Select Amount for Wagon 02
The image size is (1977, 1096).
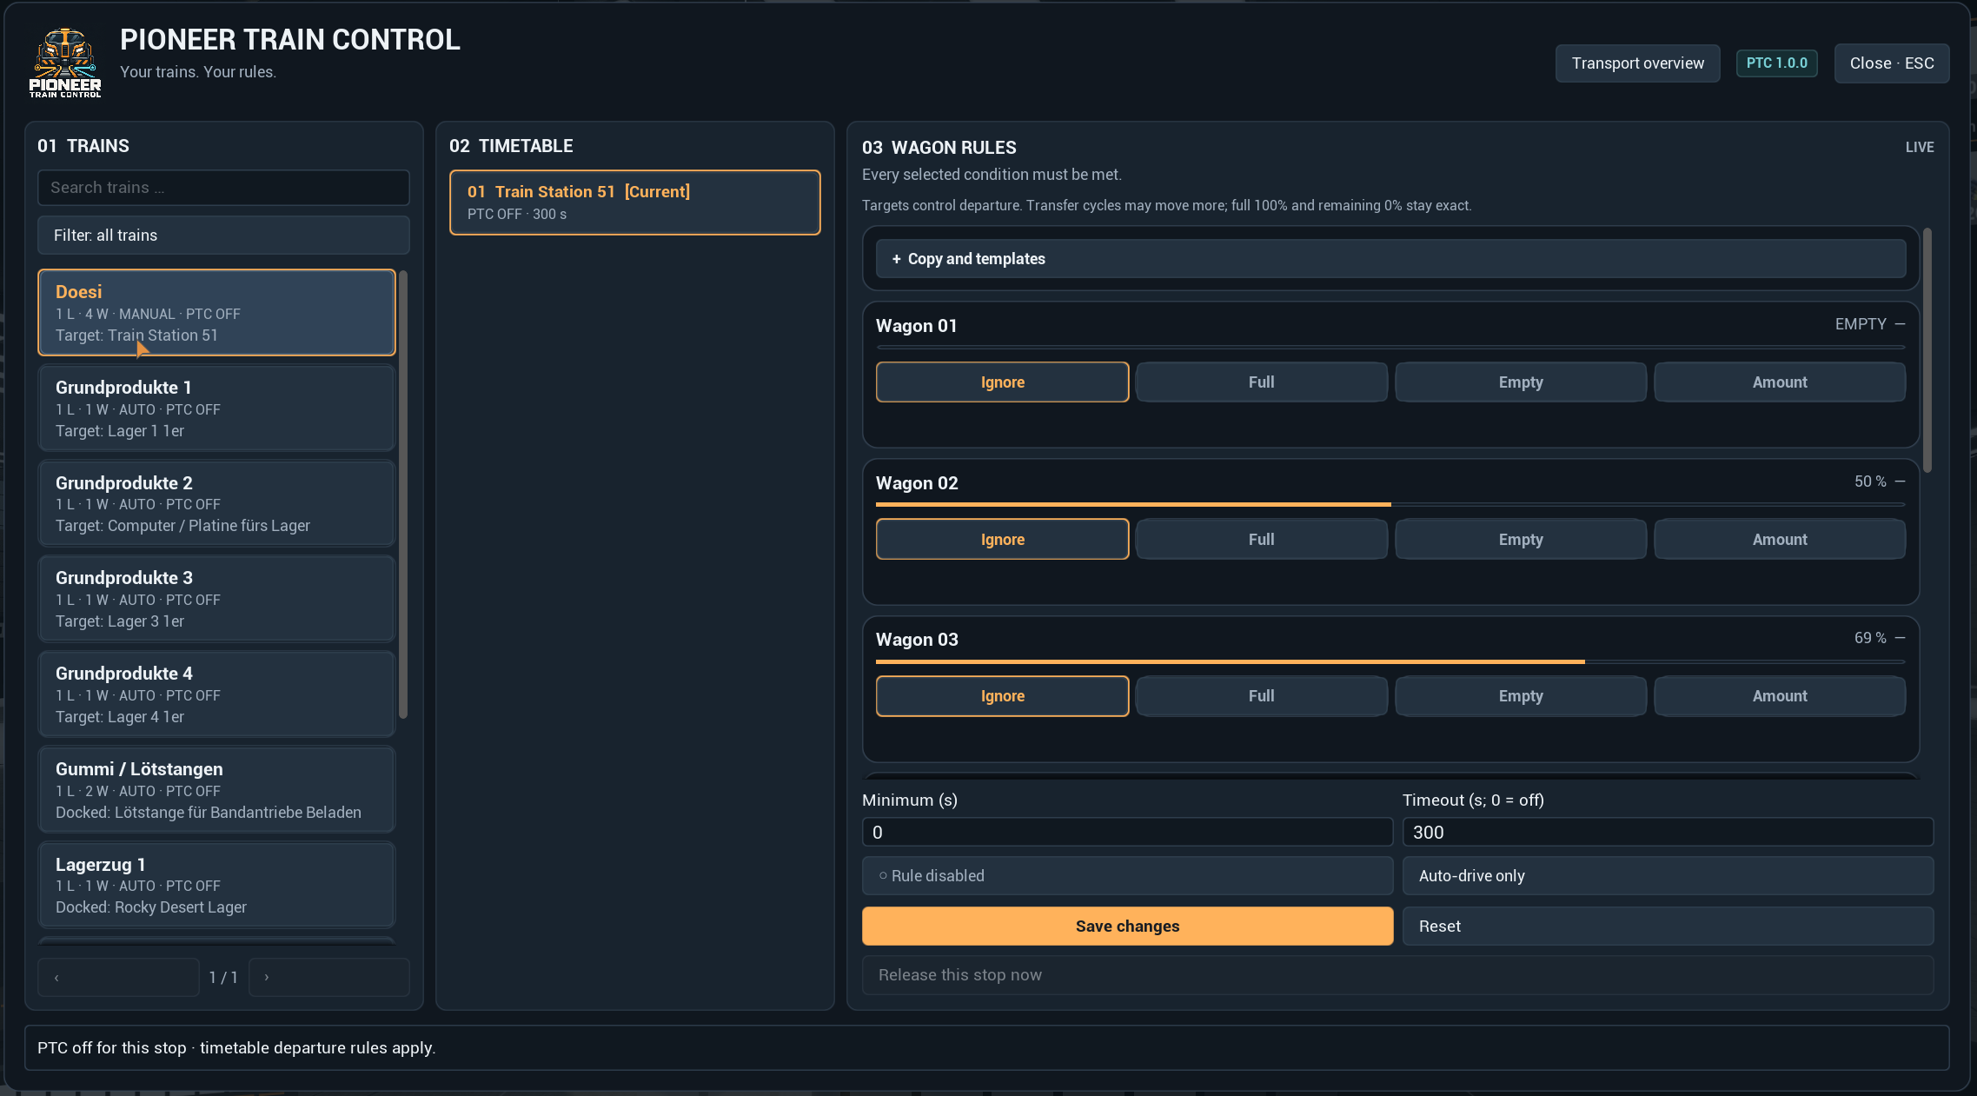(1780, 540)
